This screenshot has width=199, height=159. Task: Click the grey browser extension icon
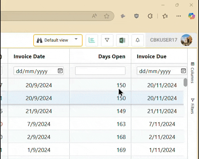tap(123, 16)
